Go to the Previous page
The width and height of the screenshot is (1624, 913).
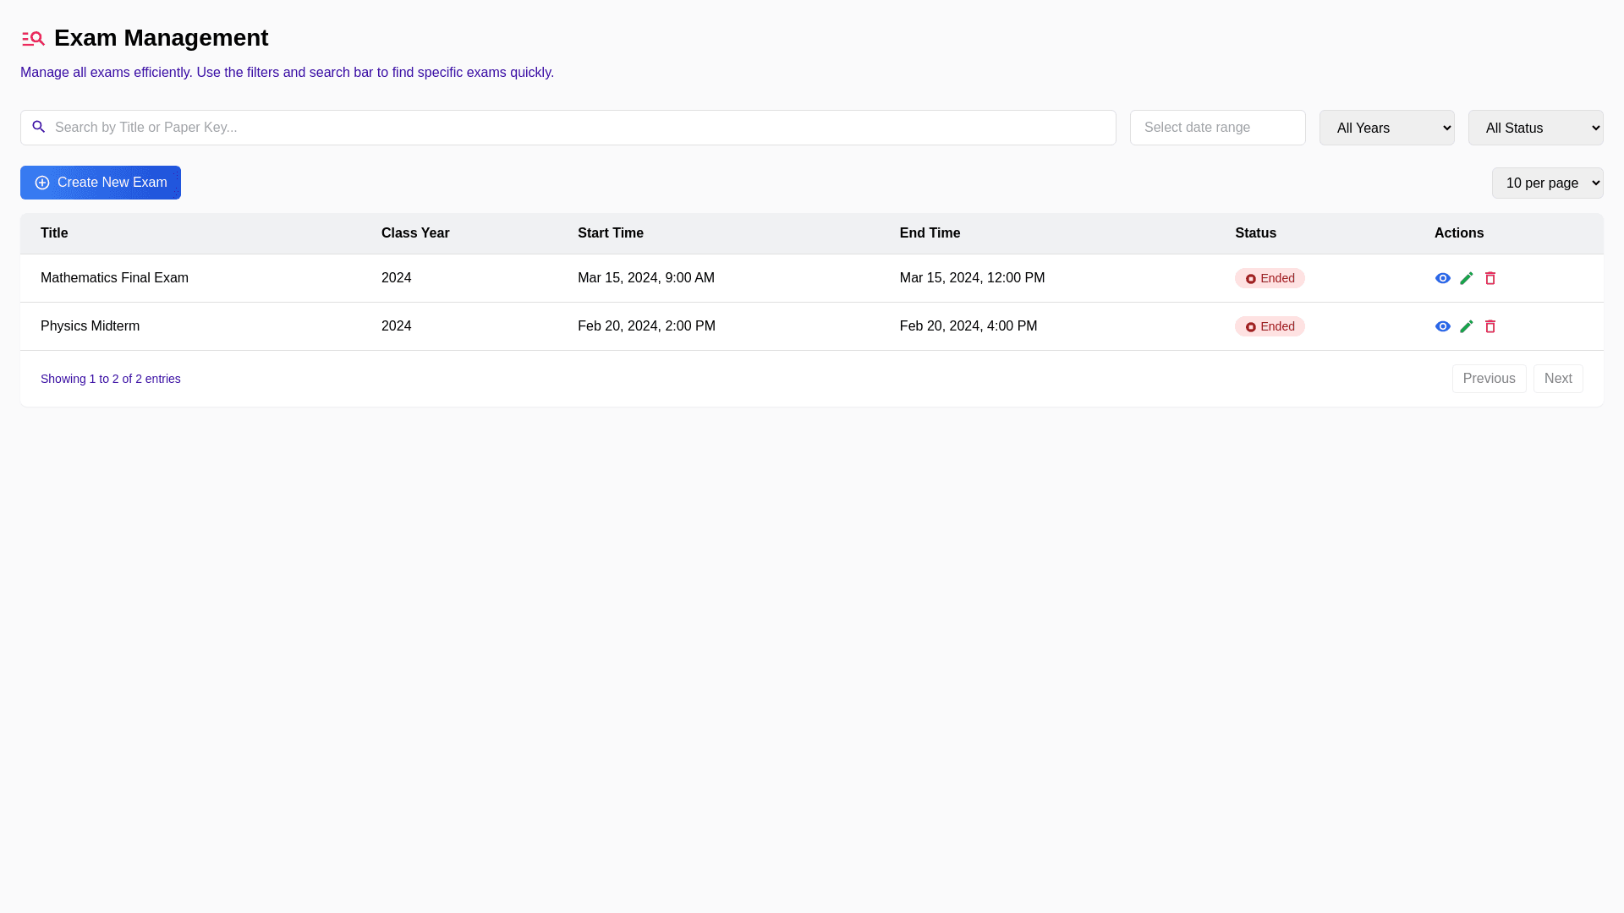(x=1489, y=379)
